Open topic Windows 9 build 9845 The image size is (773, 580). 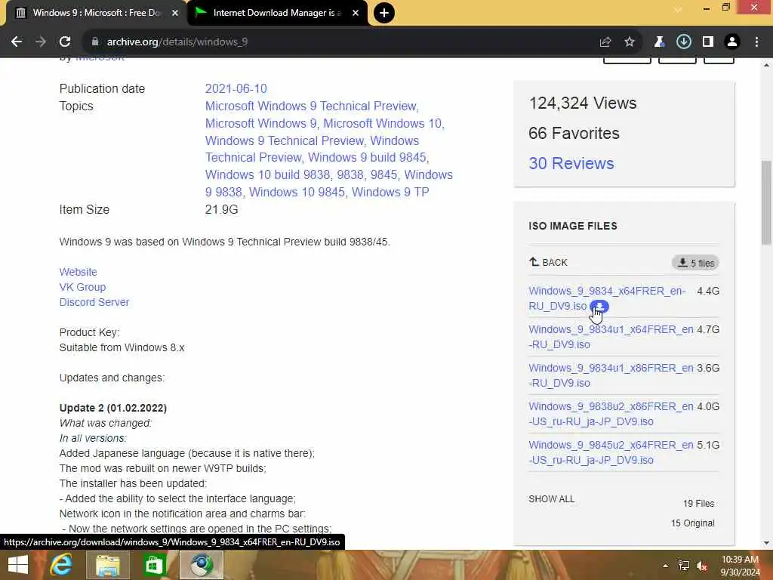pos(368,157)
